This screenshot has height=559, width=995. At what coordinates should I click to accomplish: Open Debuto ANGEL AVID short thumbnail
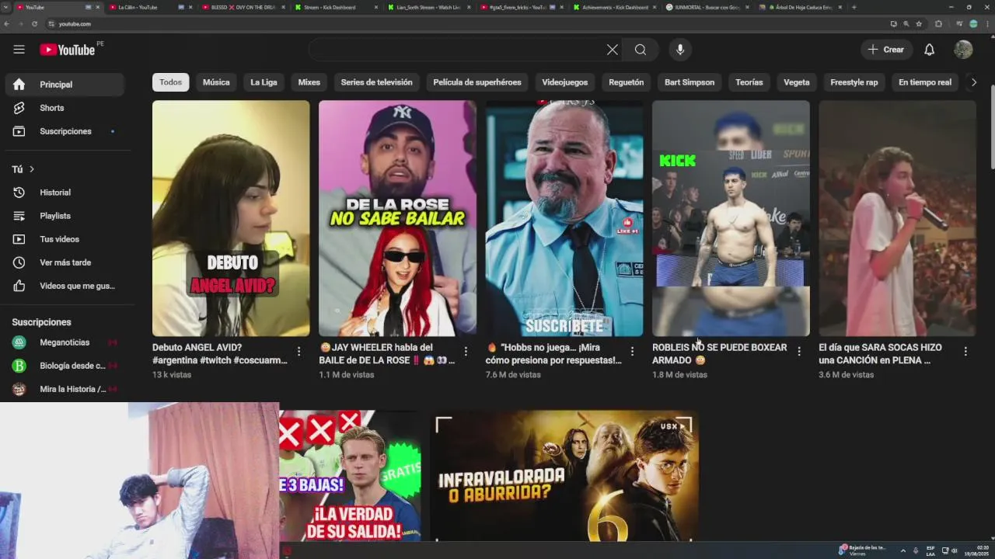(231, 218)
